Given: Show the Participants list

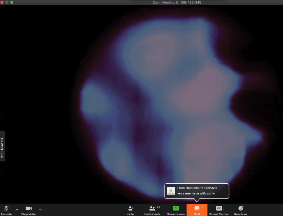Looking at the screenshot, I should point(152,210).
